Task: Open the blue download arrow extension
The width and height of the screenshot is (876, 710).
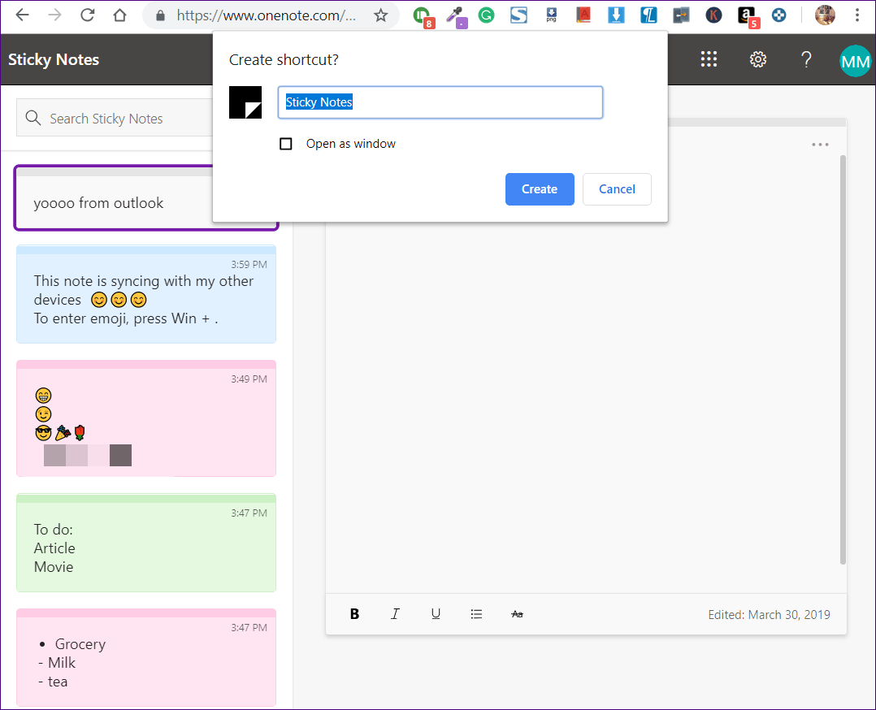Action: (x=616, y=15)
